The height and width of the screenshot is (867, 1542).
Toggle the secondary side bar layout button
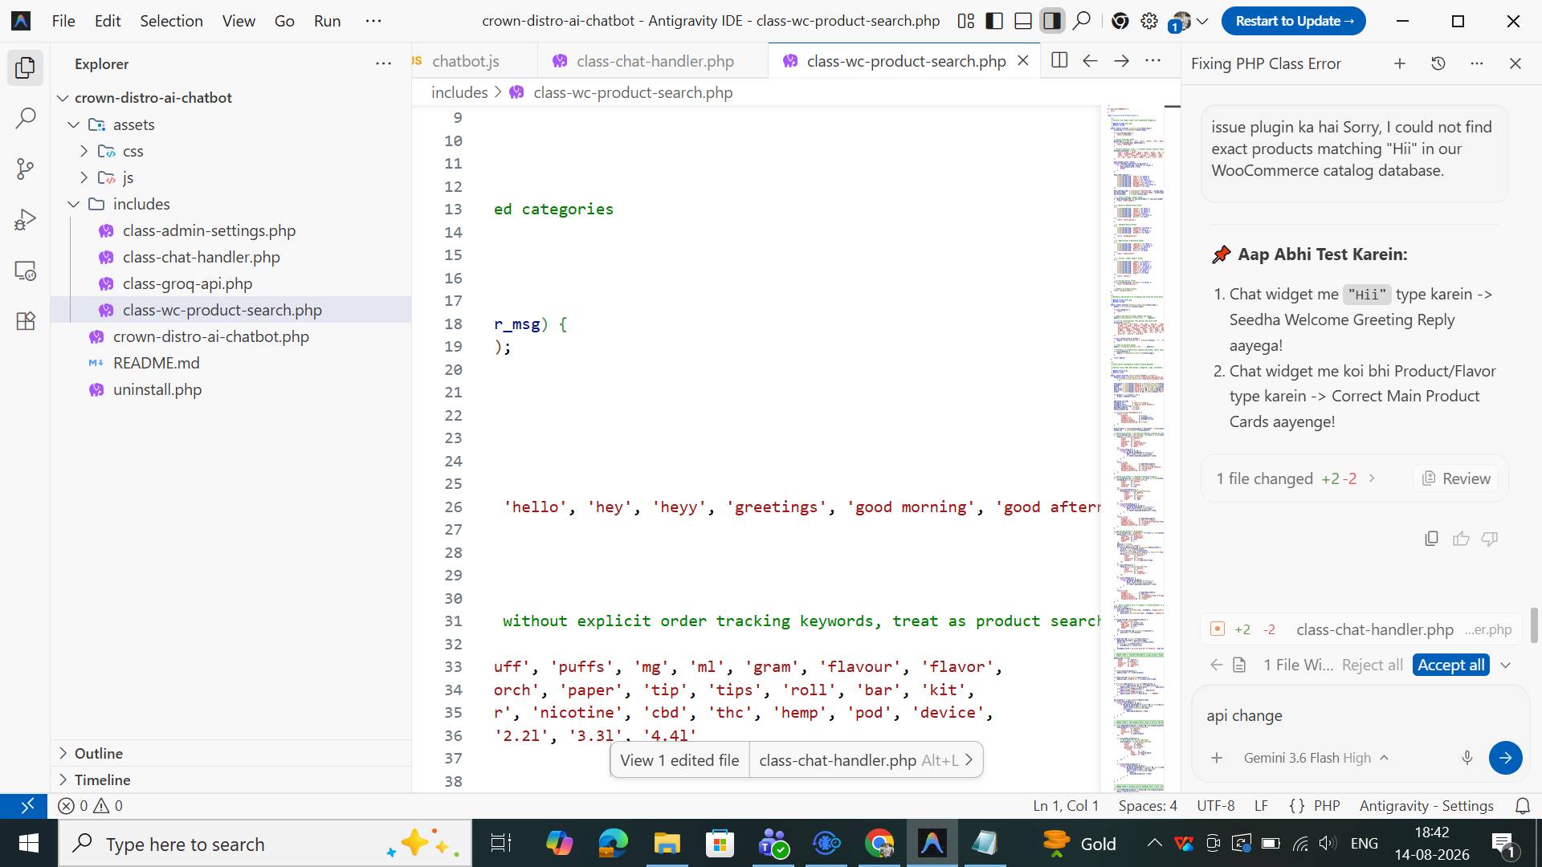coord(1052,21)
